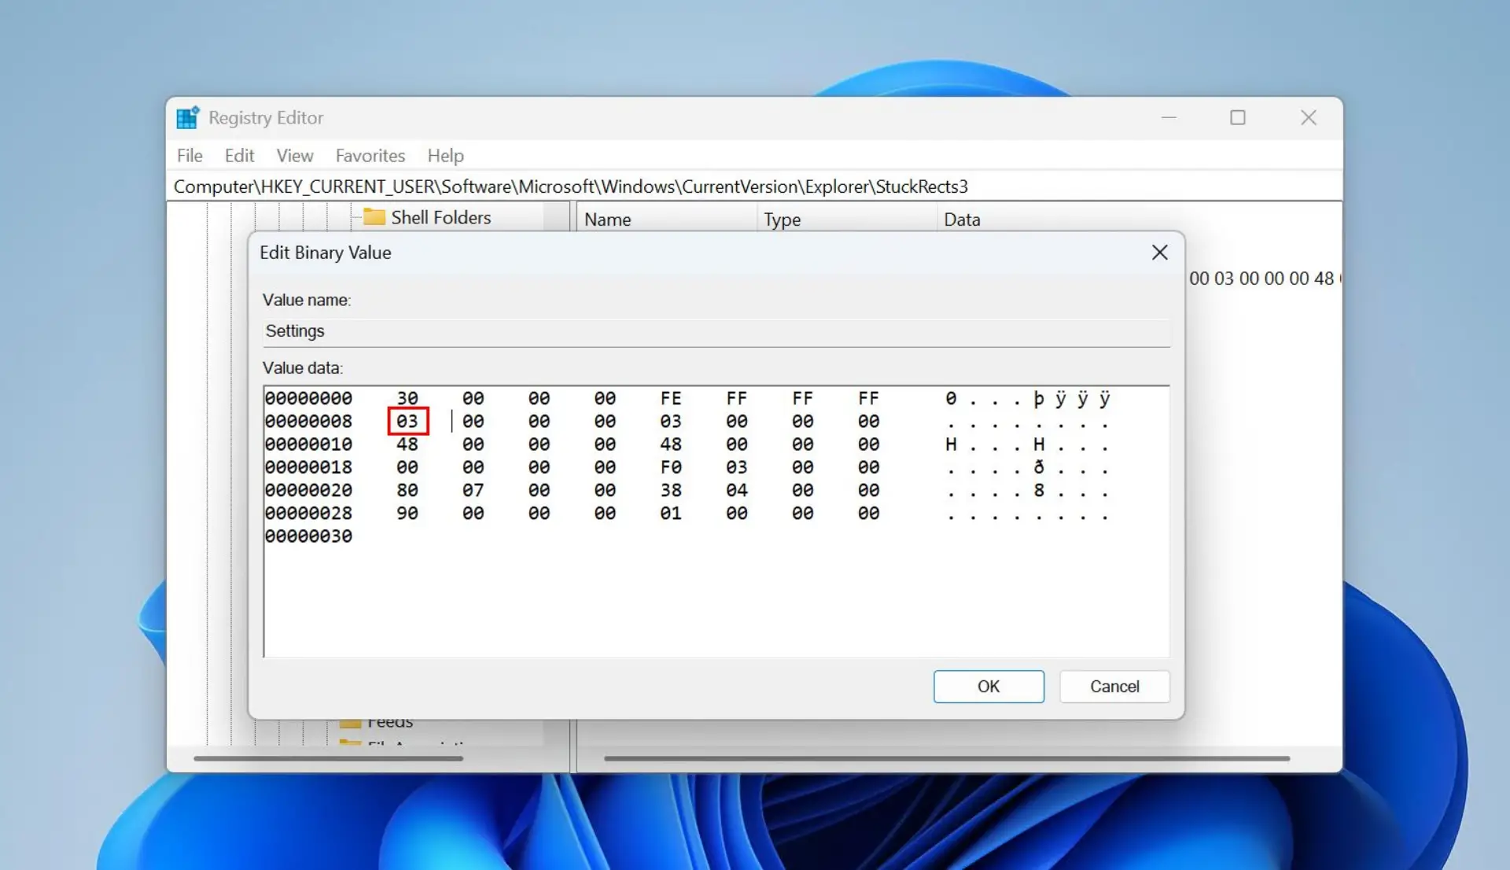1510x870 pixels.
Task: Click the offset label 00000030
Action: pos(308,536)
